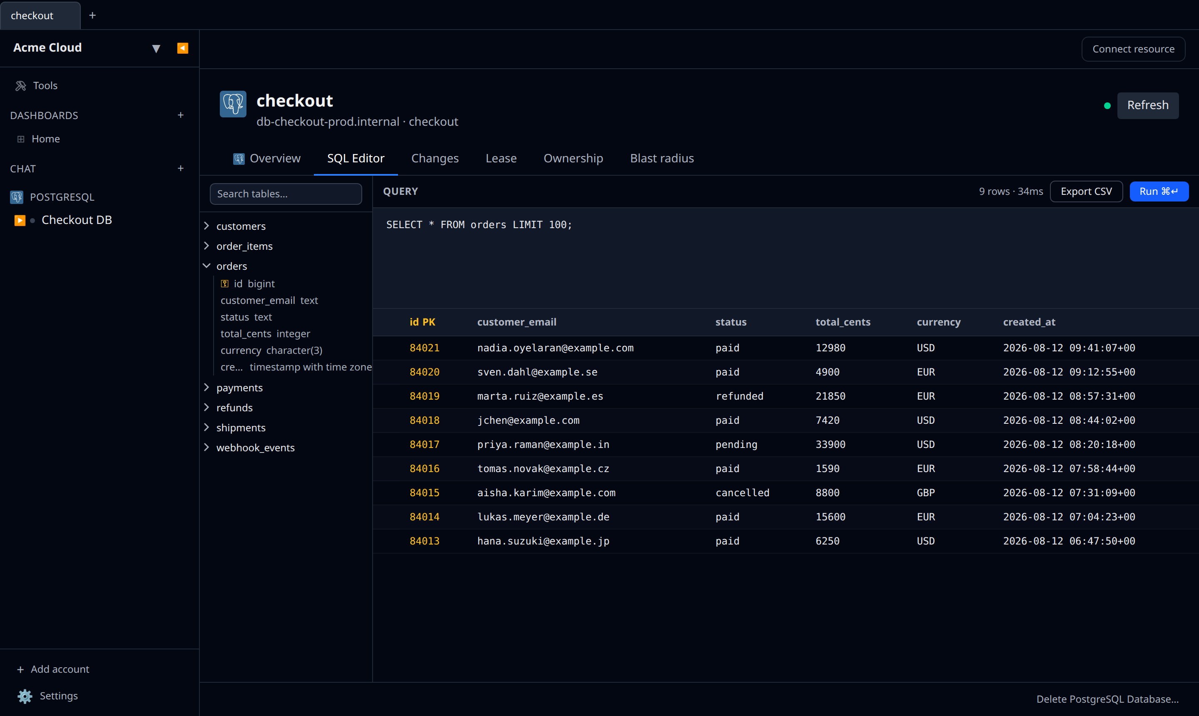
Task: Click Add account in the sidebar
Action: 60,669
